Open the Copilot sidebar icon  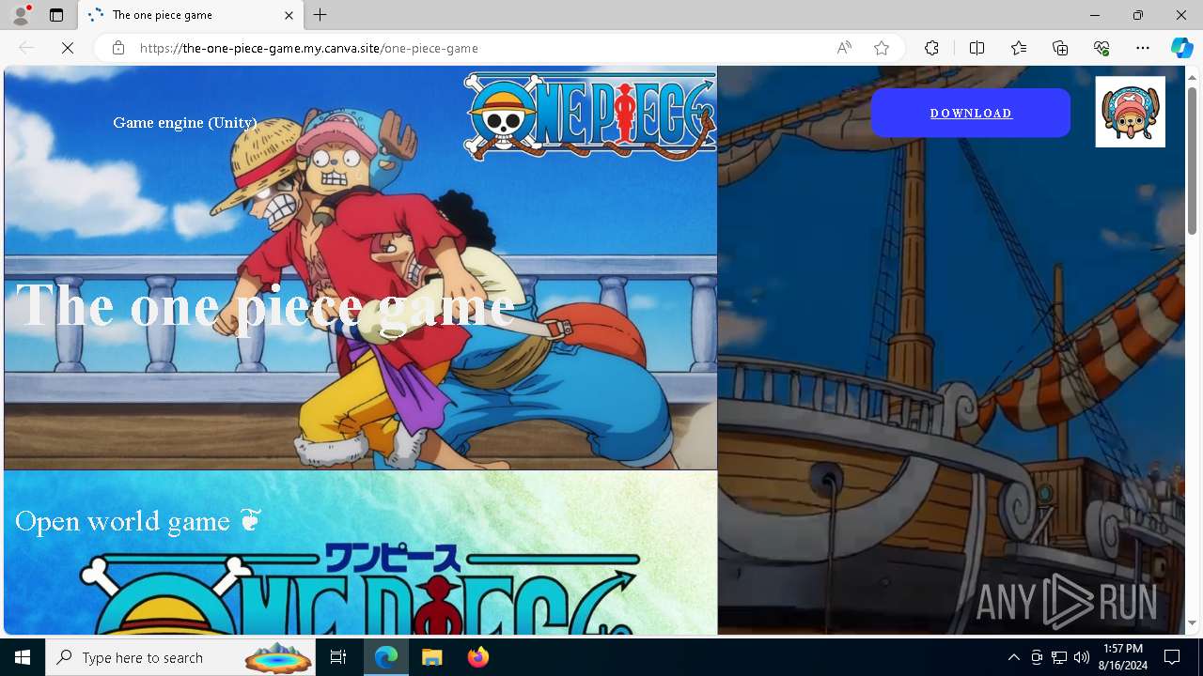[1181, 48]
